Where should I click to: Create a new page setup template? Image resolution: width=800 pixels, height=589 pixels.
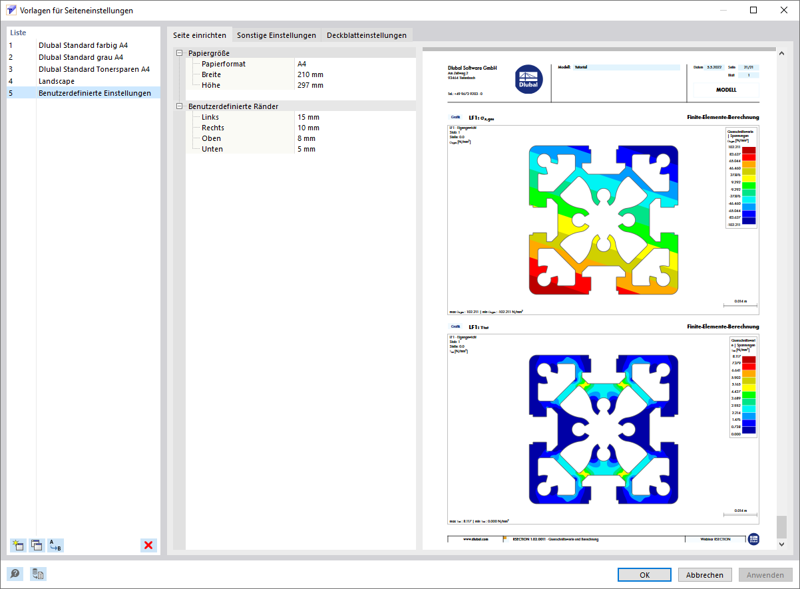[18, 546]
